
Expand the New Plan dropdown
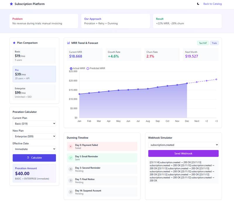click(34, 136)
